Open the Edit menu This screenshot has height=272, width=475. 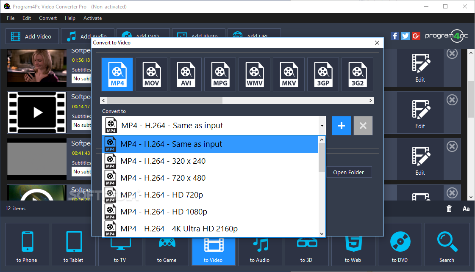click(x=27, y=18)
